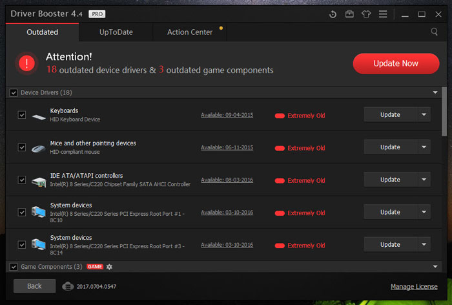Maximize the Driver Booster window

[x=422, y=14]
